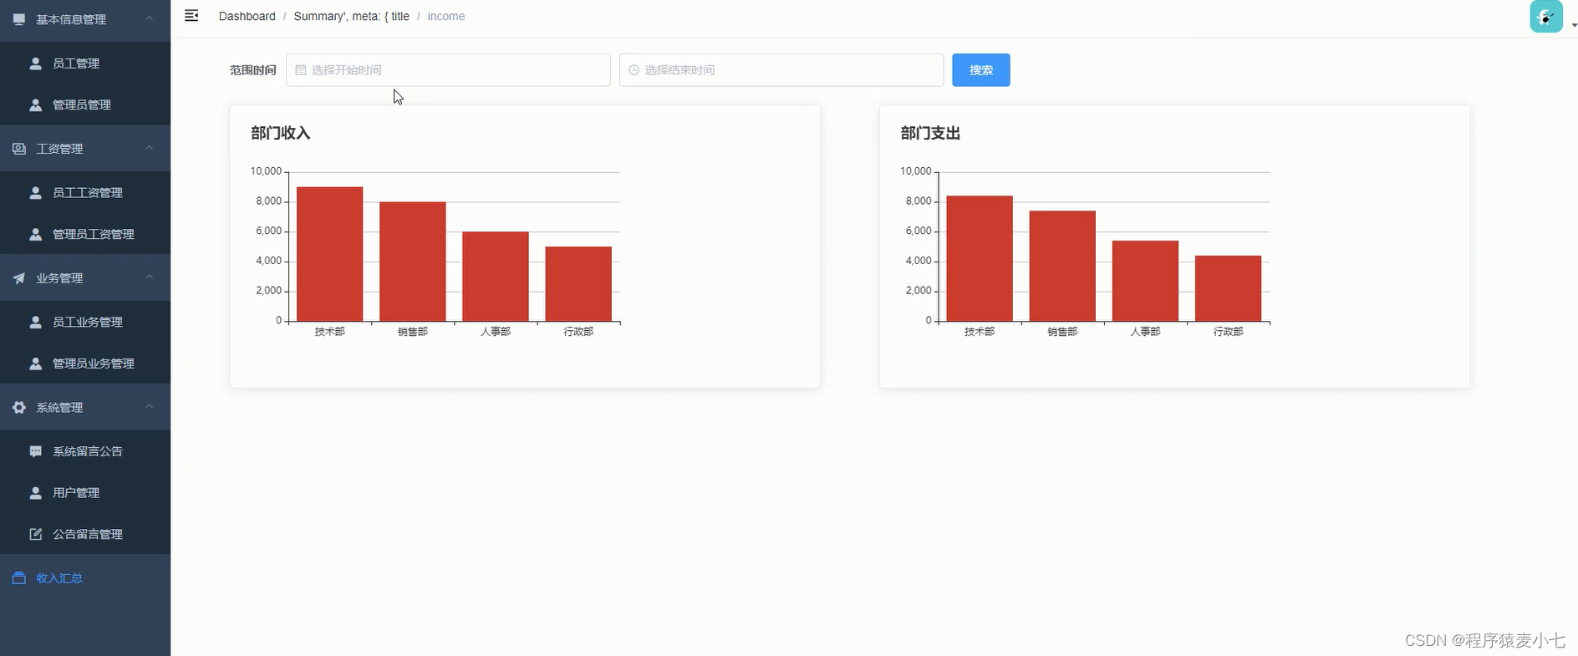Click 人事部 bar in 部门收入 chart

click(495, 277)
